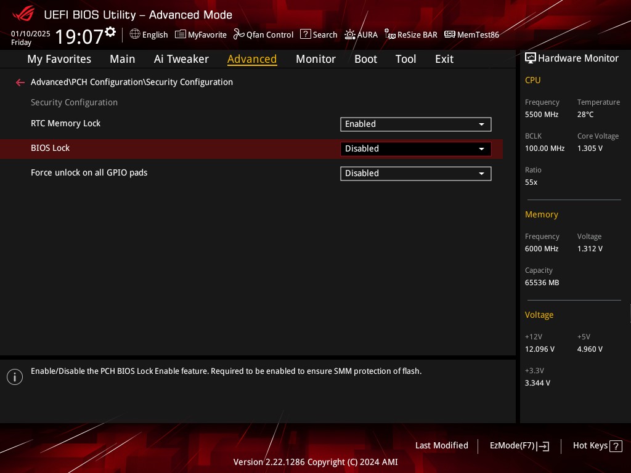Click the globe icon for English language
The width and height of the screenshot is (631, 473).
[135, 34]
